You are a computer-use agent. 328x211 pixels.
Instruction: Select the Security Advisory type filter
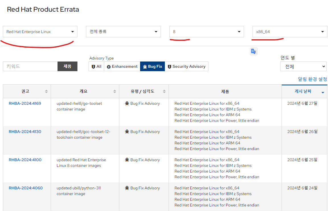(x=186, y=67)
